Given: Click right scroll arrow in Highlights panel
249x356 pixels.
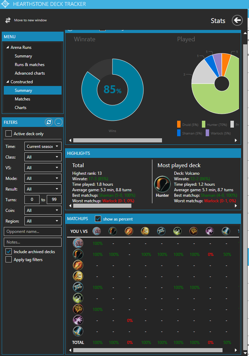Looking at the screenshot, I should (236, 206).
